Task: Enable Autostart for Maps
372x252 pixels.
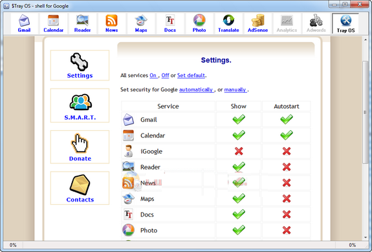Action: [287, 199]
